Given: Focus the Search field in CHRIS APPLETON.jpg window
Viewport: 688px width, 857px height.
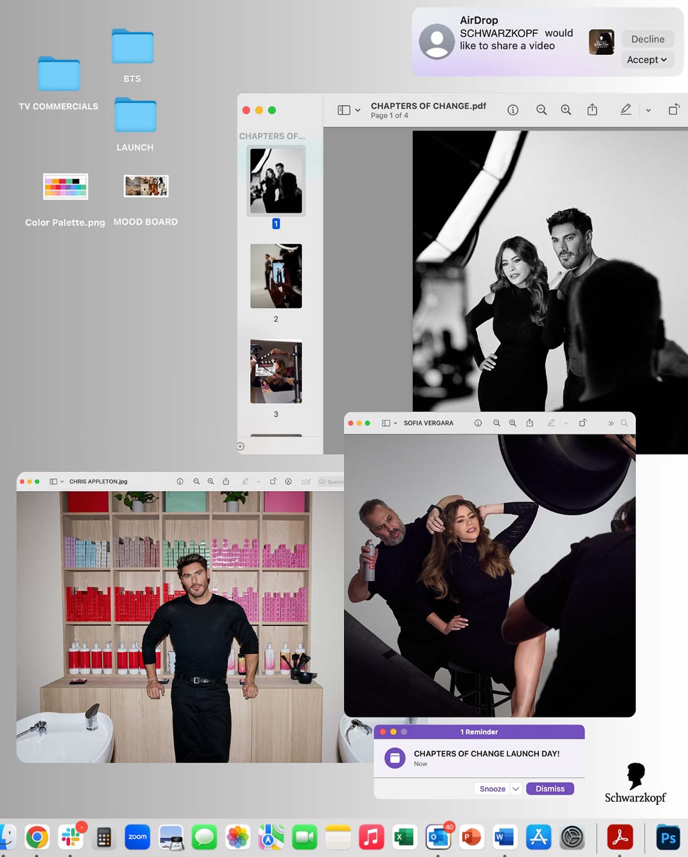Looking at the screenshot, I should click(331, 481).
